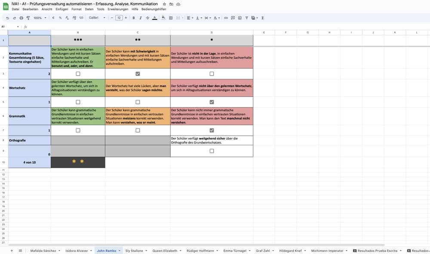Open the cell borders tool
This screenshot has width=430, height=254.
tap(171, 18)
